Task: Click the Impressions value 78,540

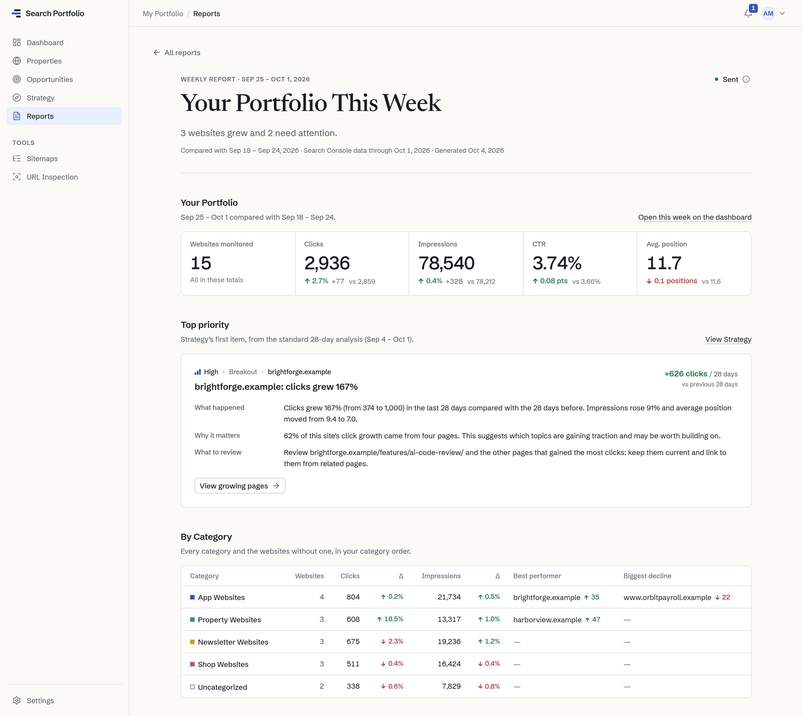Action: point(447,263)
